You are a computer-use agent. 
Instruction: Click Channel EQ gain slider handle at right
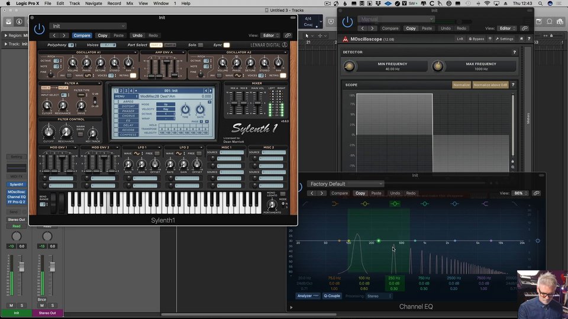tap(538, 240)
